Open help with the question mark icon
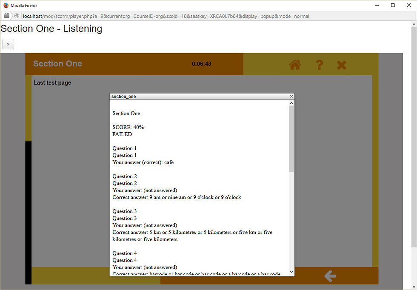Image resolution: width=417 pixels, height=290 pixels. point(320,65)
